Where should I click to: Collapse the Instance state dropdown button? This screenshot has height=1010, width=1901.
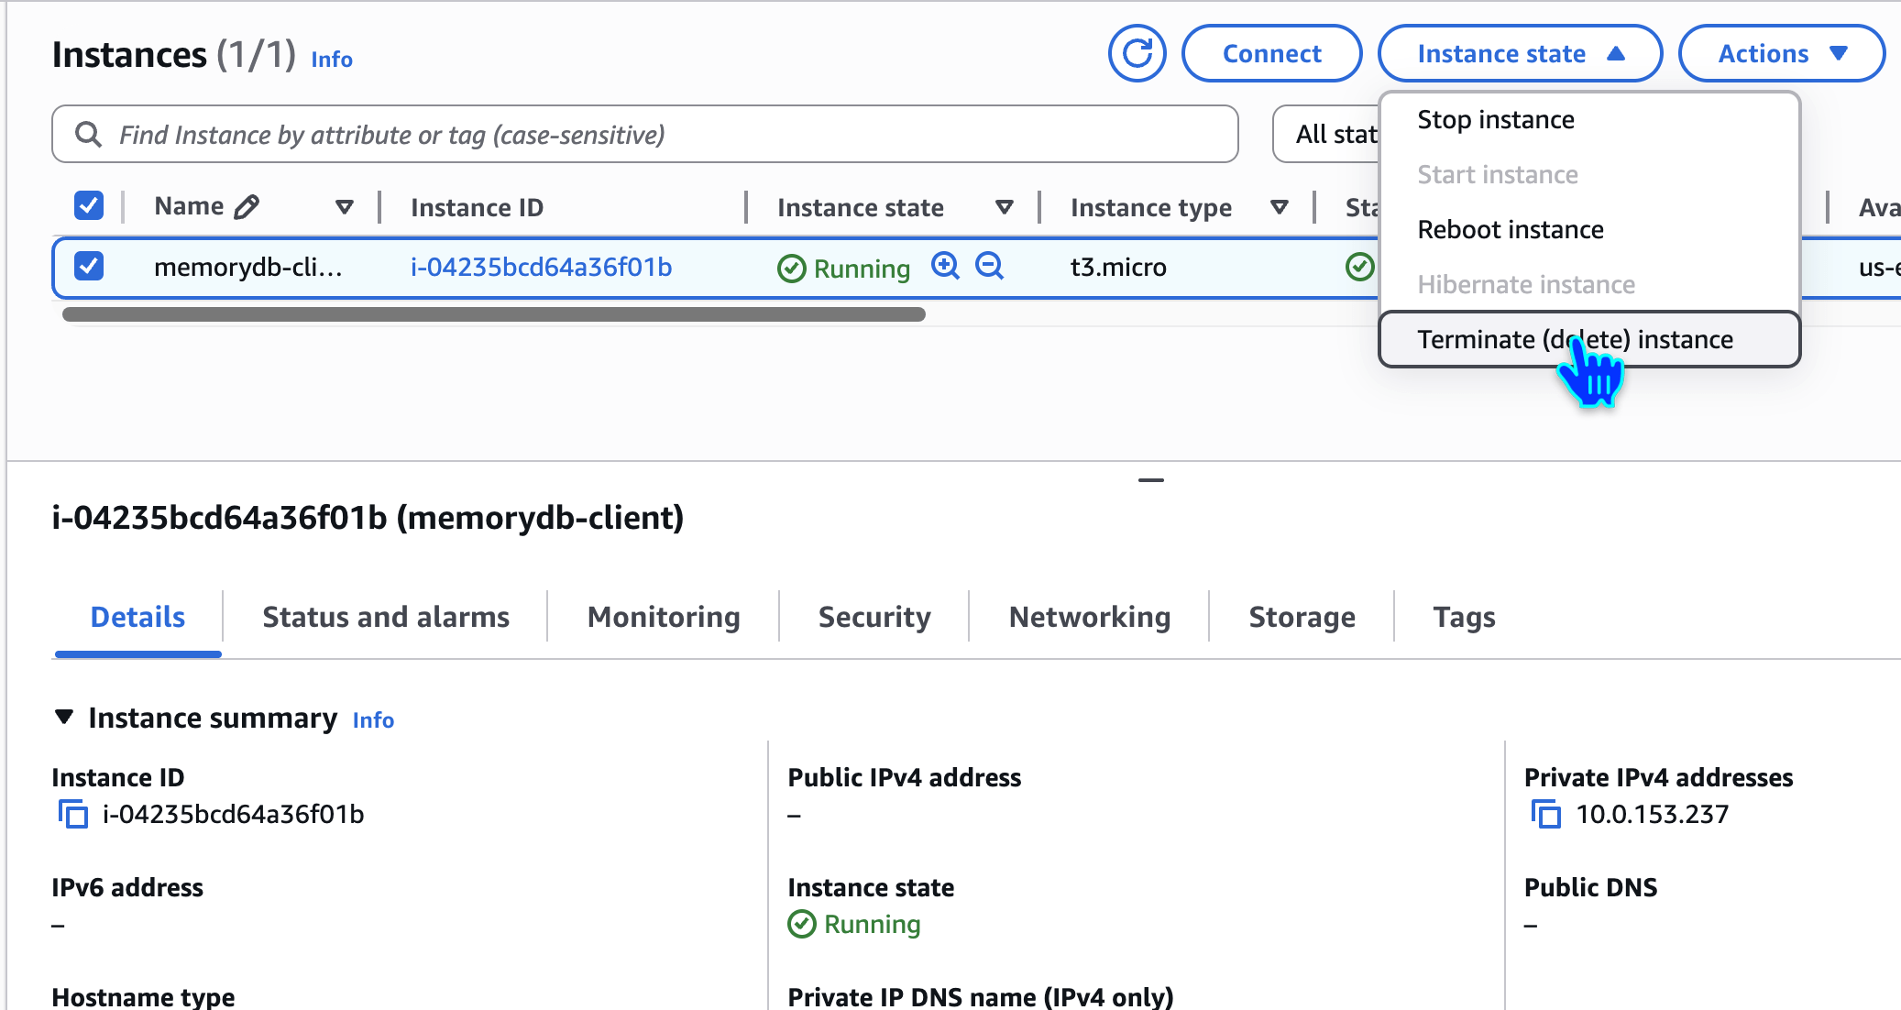(x=1520, y=54)
